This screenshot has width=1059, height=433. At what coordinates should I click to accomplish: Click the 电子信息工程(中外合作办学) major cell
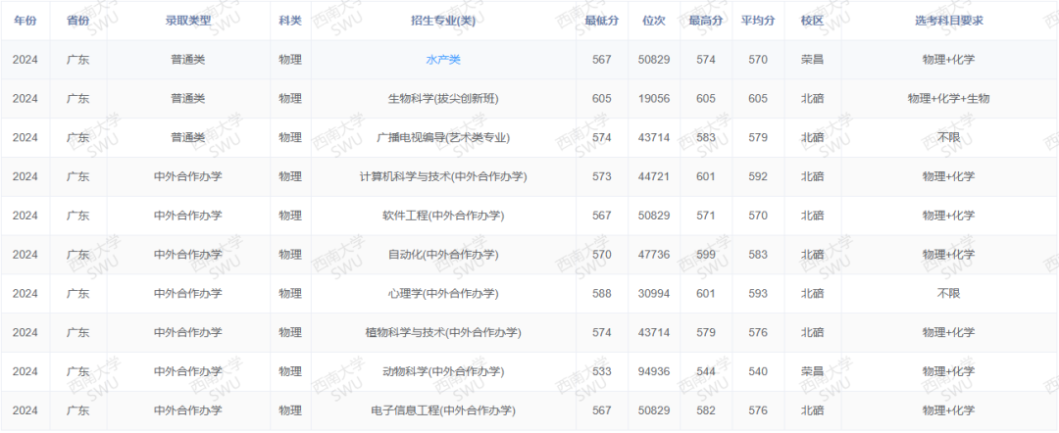pyautogui.click(x=443, y=410)
